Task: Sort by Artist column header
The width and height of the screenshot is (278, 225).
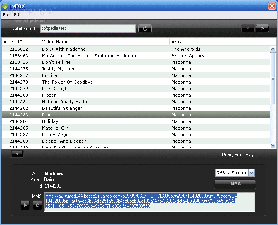Action: click(219, 42)
